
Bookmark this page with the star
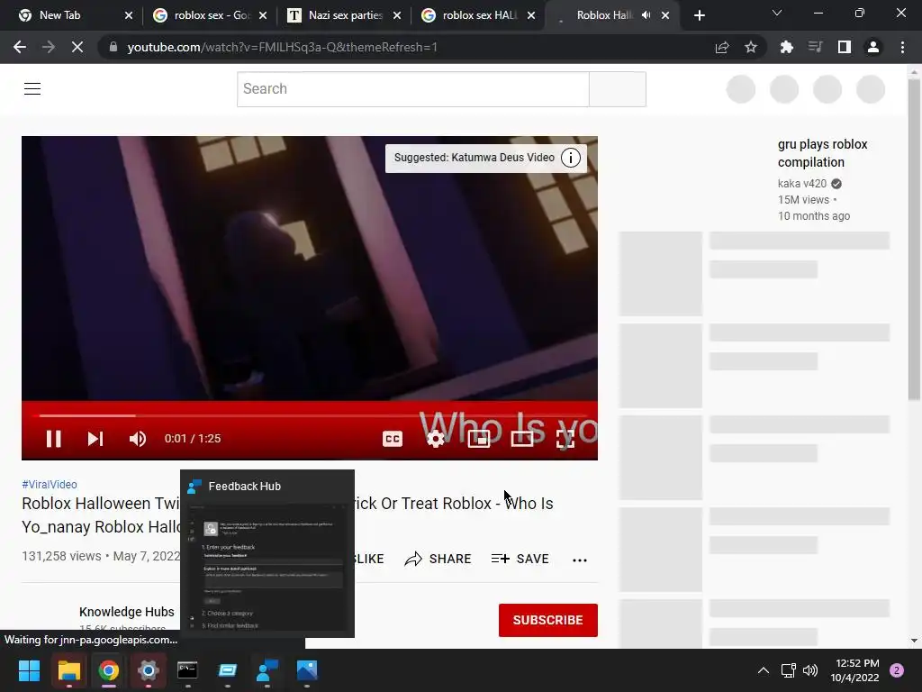pyautogui.click(x=751, y=48)
